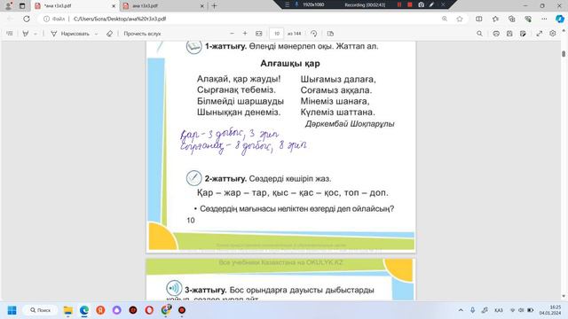Take a screenshot with recorder camera icon
Image resolution: width=568 pixels, height=319 pixels.
pyautogui.click(x=421, y=4)
